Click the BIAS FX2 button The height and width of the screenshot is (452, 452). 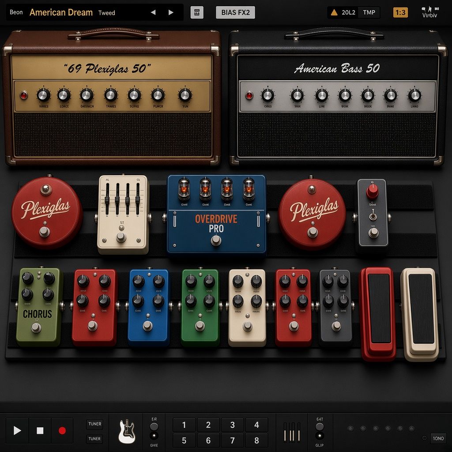235,12
